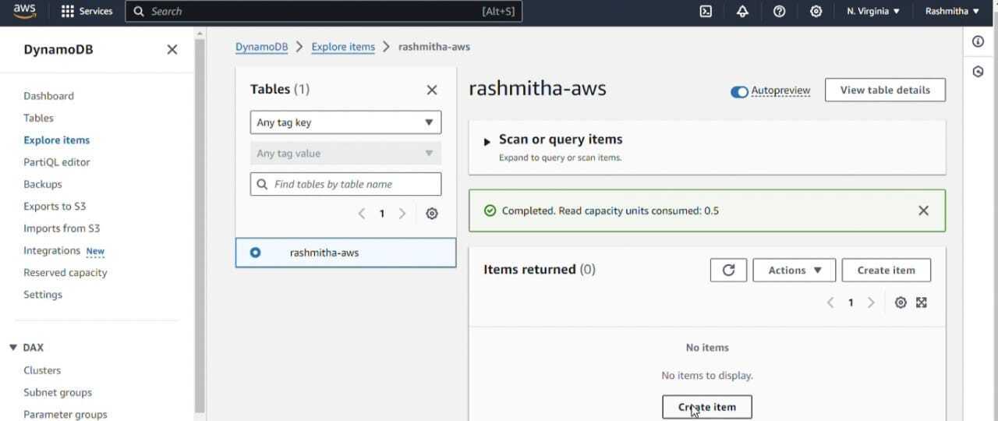Open the top bar settings gear
This screenshot has height=421, width=998.
click(816, 11)
